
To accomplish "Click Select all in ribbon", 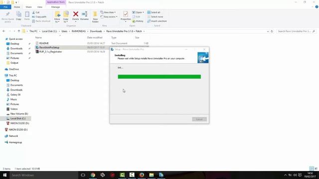I will click(154, 12).
